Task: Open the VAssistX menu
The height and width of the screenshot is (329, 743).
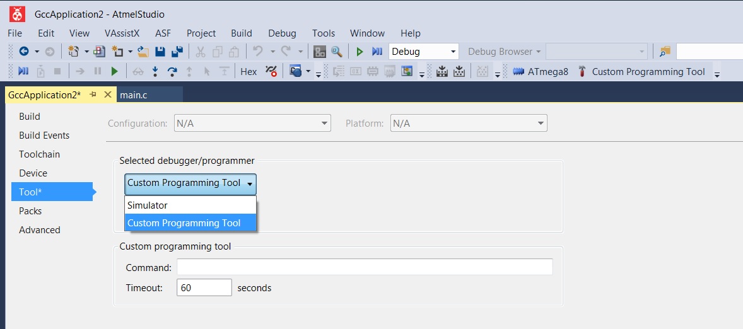Action: (122, 33)
